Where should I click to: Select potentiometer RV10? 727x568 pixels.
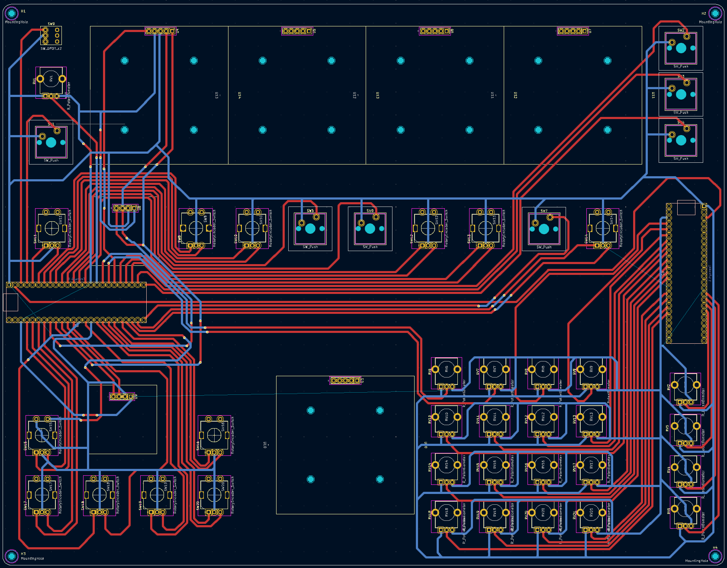[x=447, y=421]
